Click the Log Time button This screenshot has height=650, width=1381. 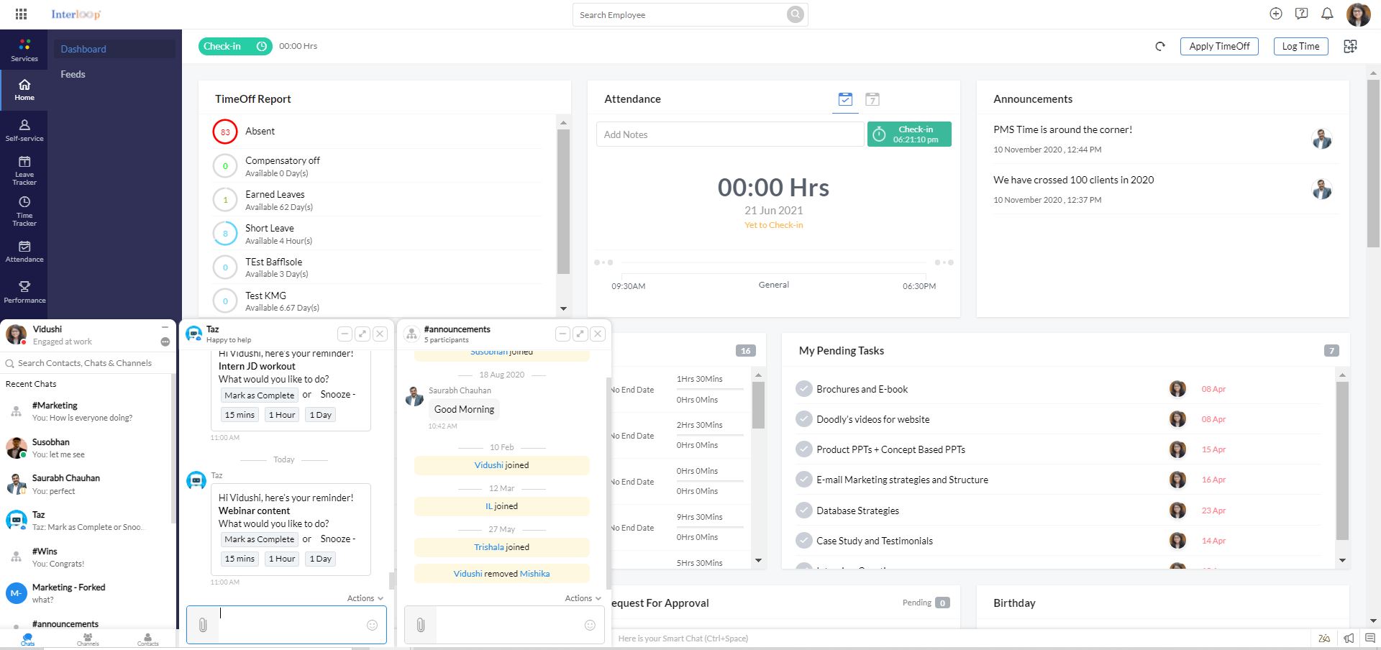pyautogui.click(x=1300, y=46)
